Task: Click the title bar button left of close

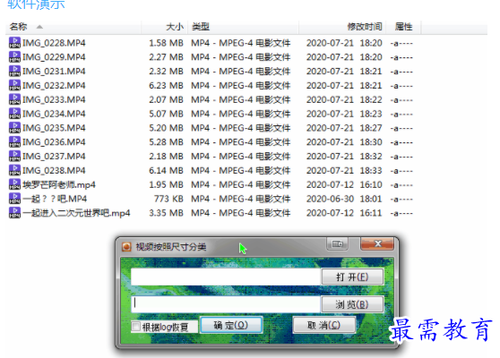Action: [x=338, y=244]
